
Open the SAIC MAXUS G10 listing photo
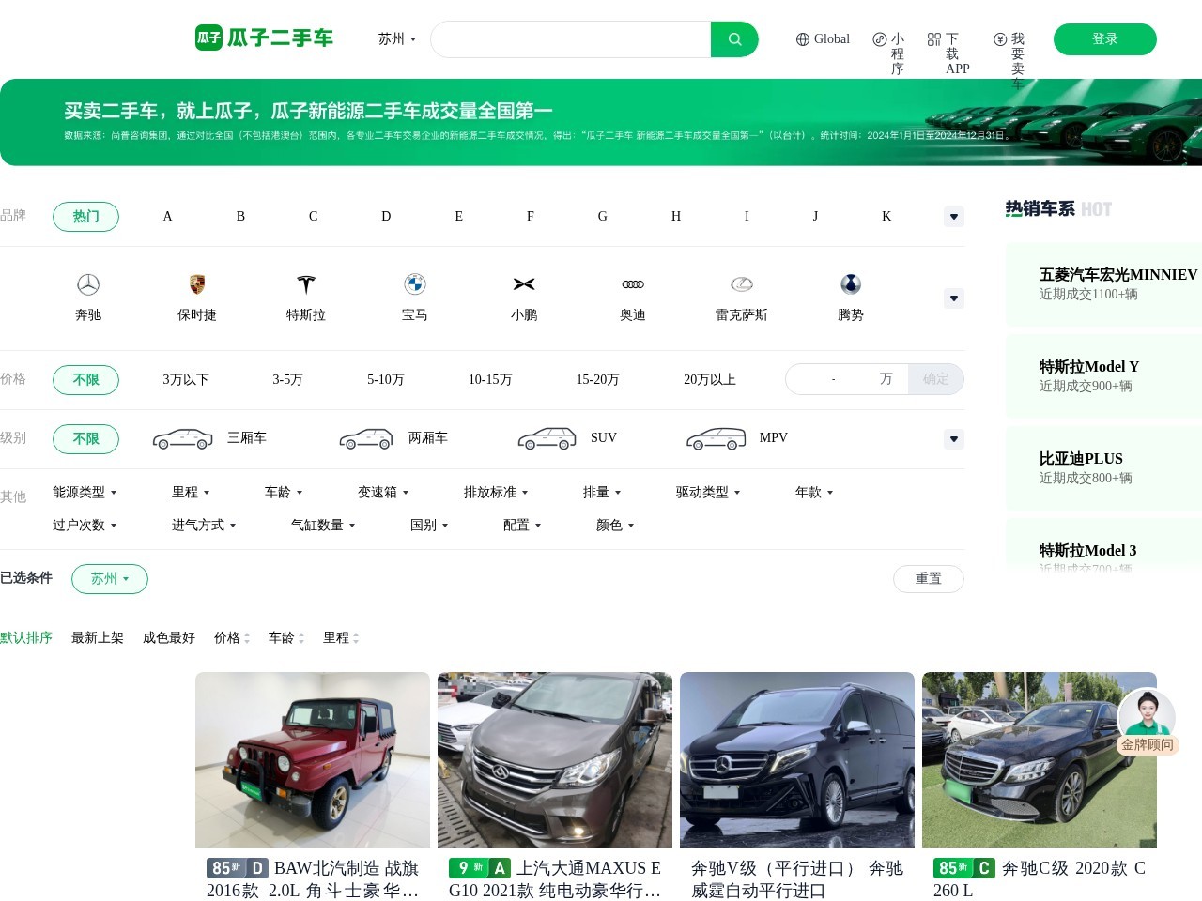tap(555, 759)
